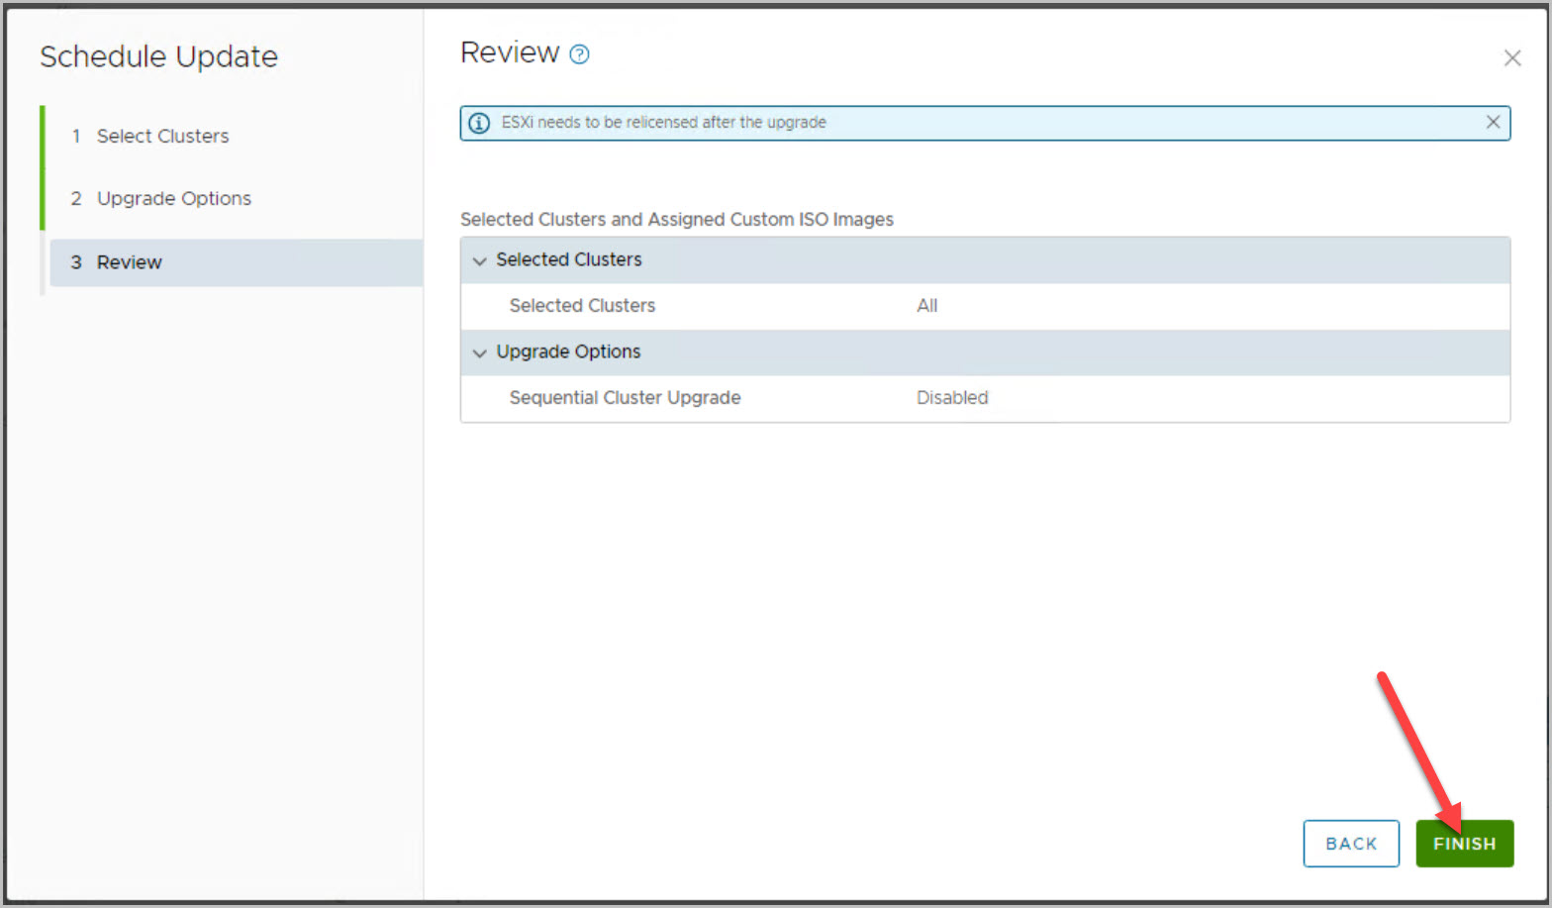This screenshot has height=908, width=1552.
Task: Collapse the Upgrade Options section chevron
Action: [x=480, y=353]
